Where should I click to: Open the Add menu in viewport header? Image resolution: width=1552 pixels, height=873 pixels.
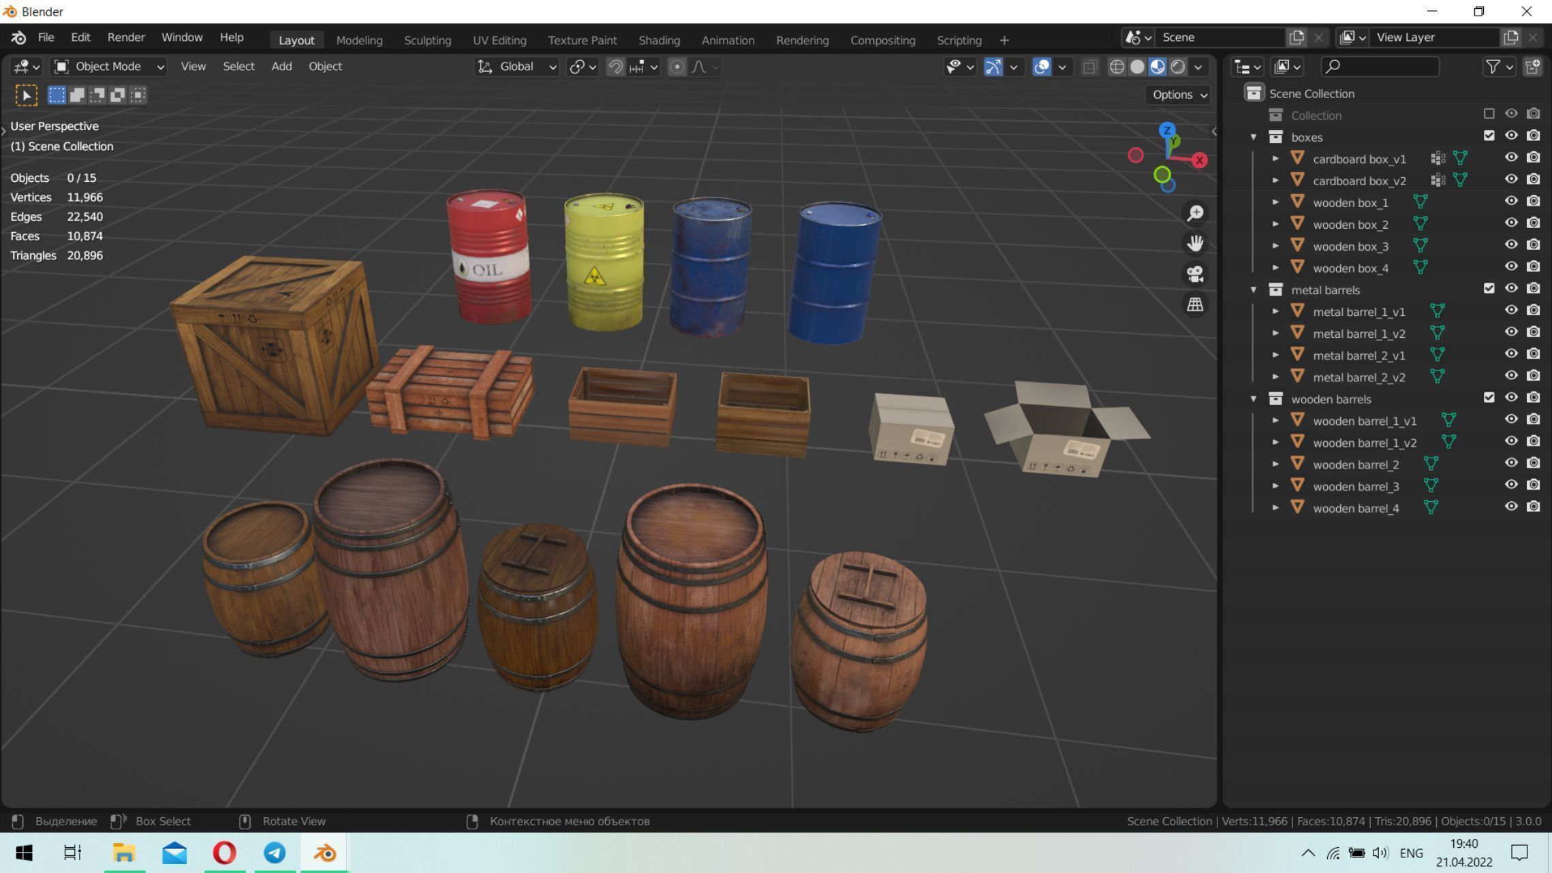pos(281,67)
